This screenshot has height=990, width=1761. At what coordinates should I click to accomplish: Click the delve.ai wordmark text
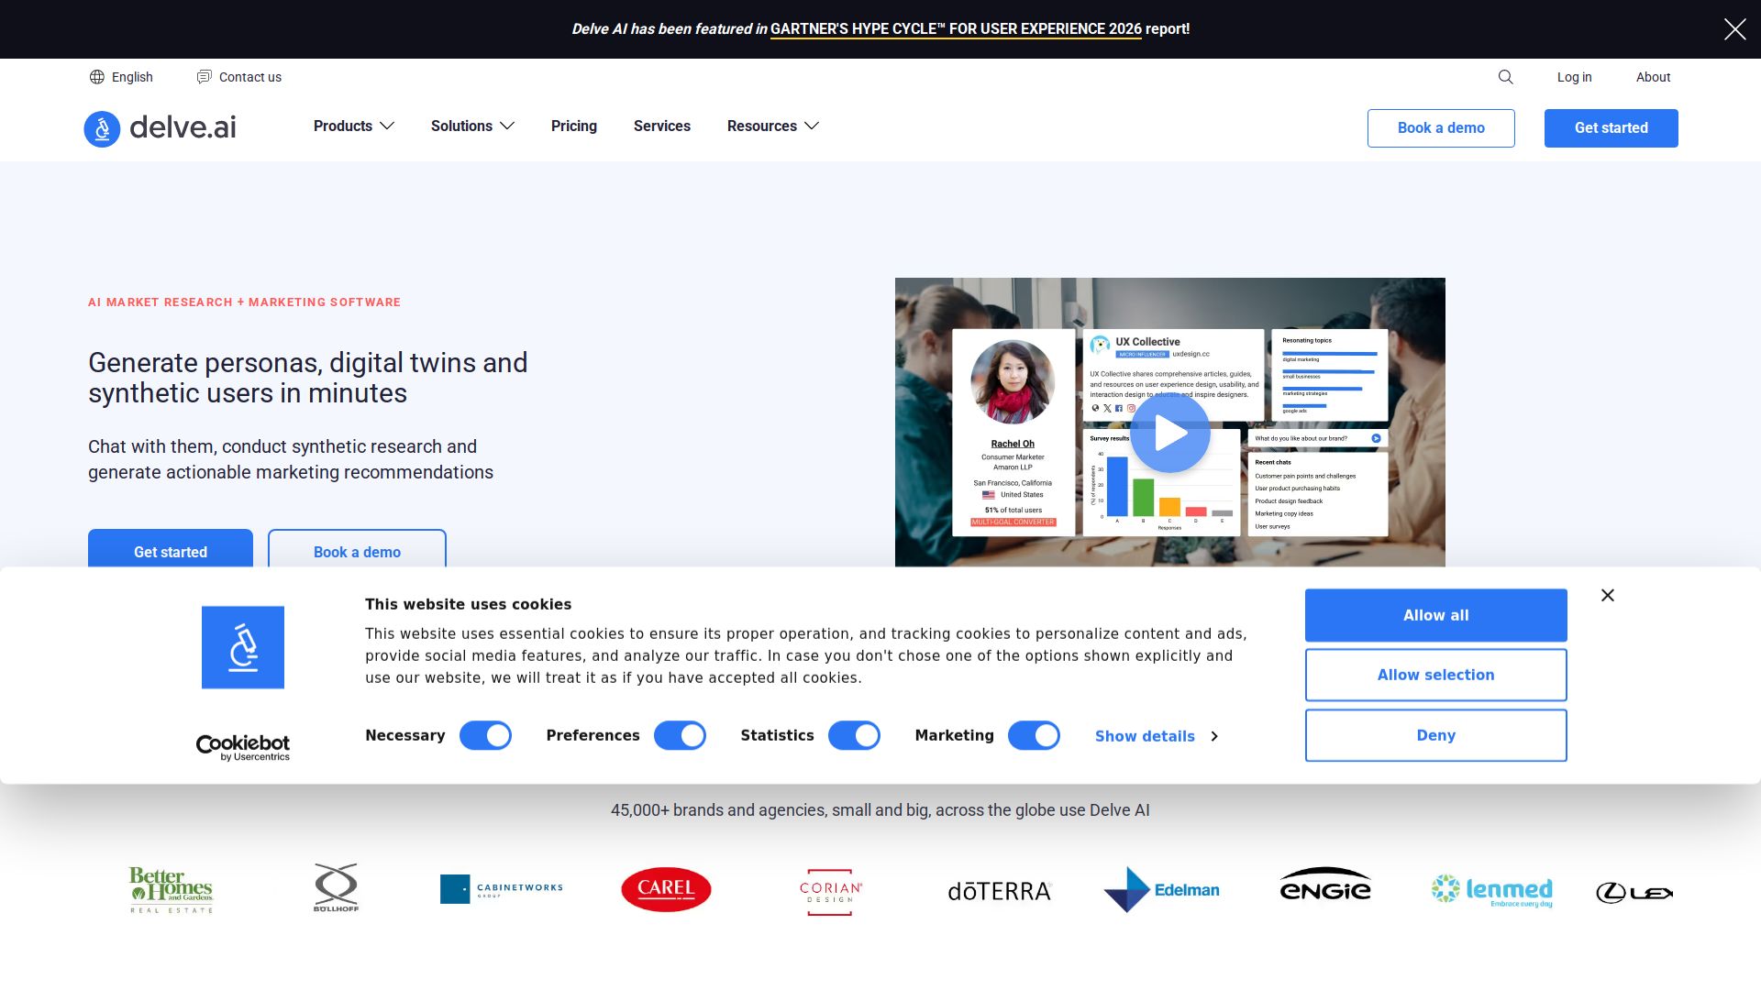tap(183, 127)
